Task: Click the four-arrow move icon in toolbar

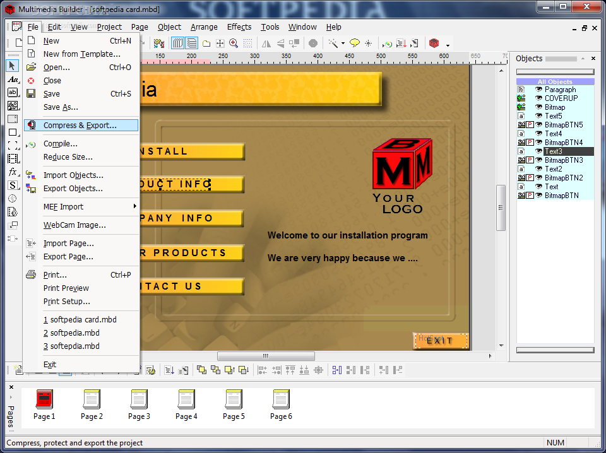Action: 220,44
